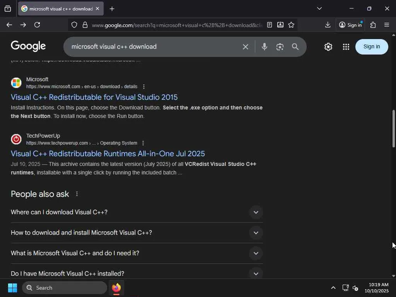Click the Firefox taskbar icon
Viewport: 396px width, 297px height.
tap(116, 288)
